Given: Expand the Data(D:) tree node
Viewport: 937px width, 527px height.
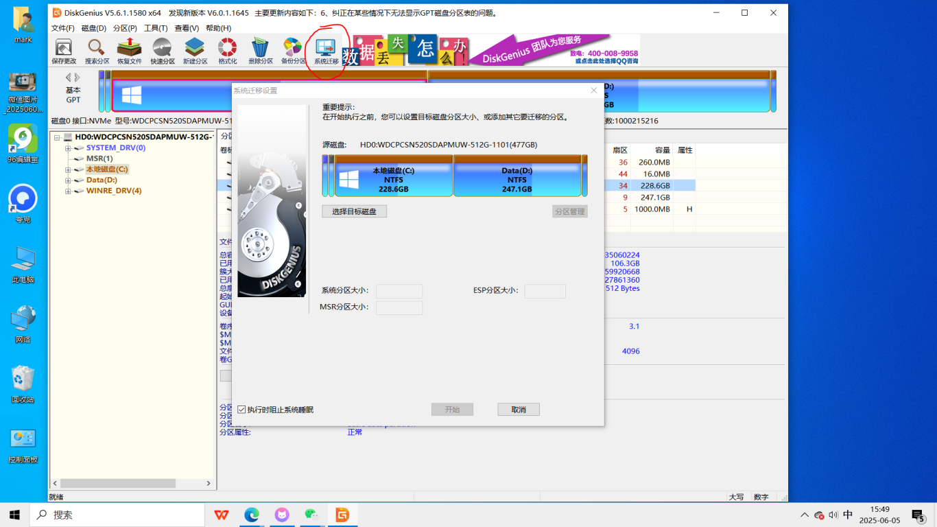Looking at the screenshot, I should (69, 180).
